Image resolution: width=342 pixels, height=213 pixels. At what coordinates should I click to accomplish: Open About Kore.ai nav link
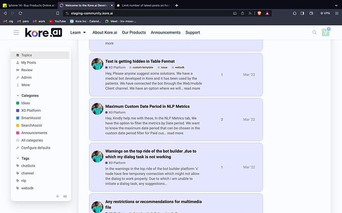(x=105, y=33)
